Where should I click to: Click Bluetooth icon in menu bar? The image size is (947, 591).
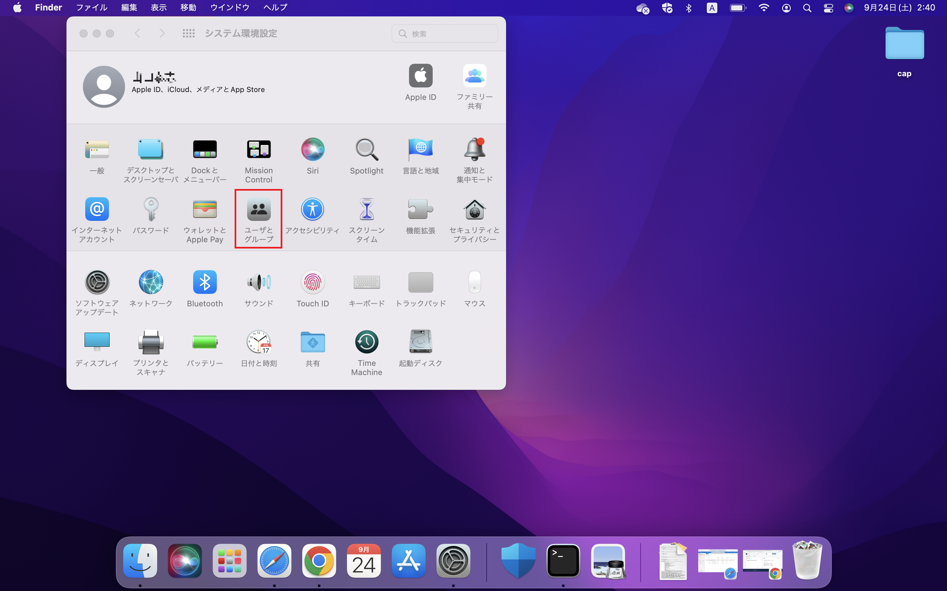tap(689, 8)
